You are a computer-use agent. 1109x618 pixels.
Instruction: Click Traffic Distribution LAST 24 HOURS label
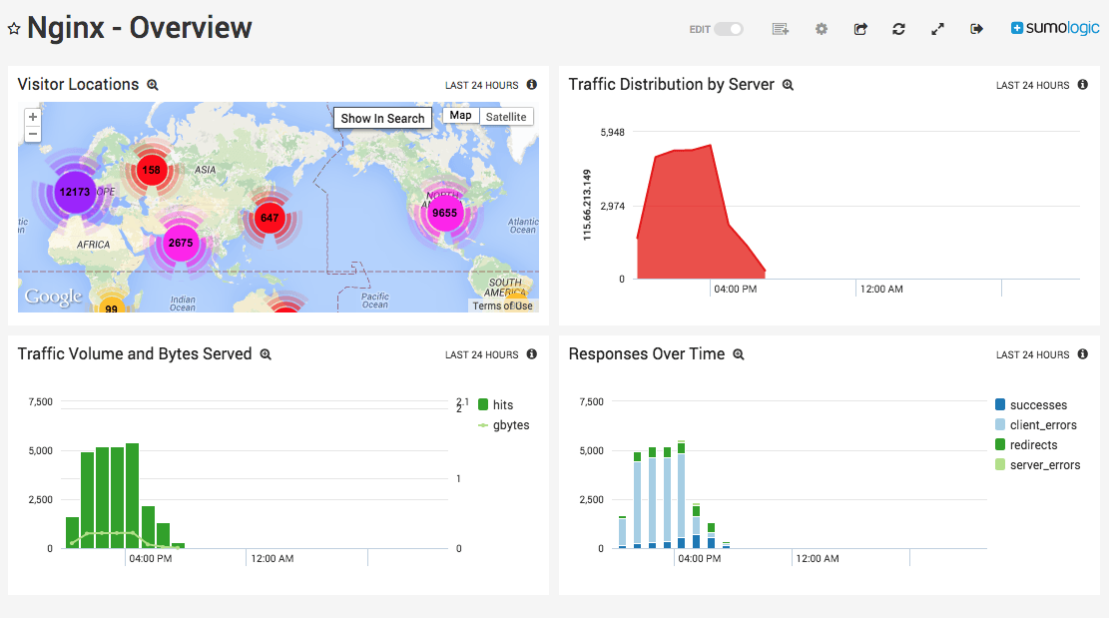tap(1032, 86)
